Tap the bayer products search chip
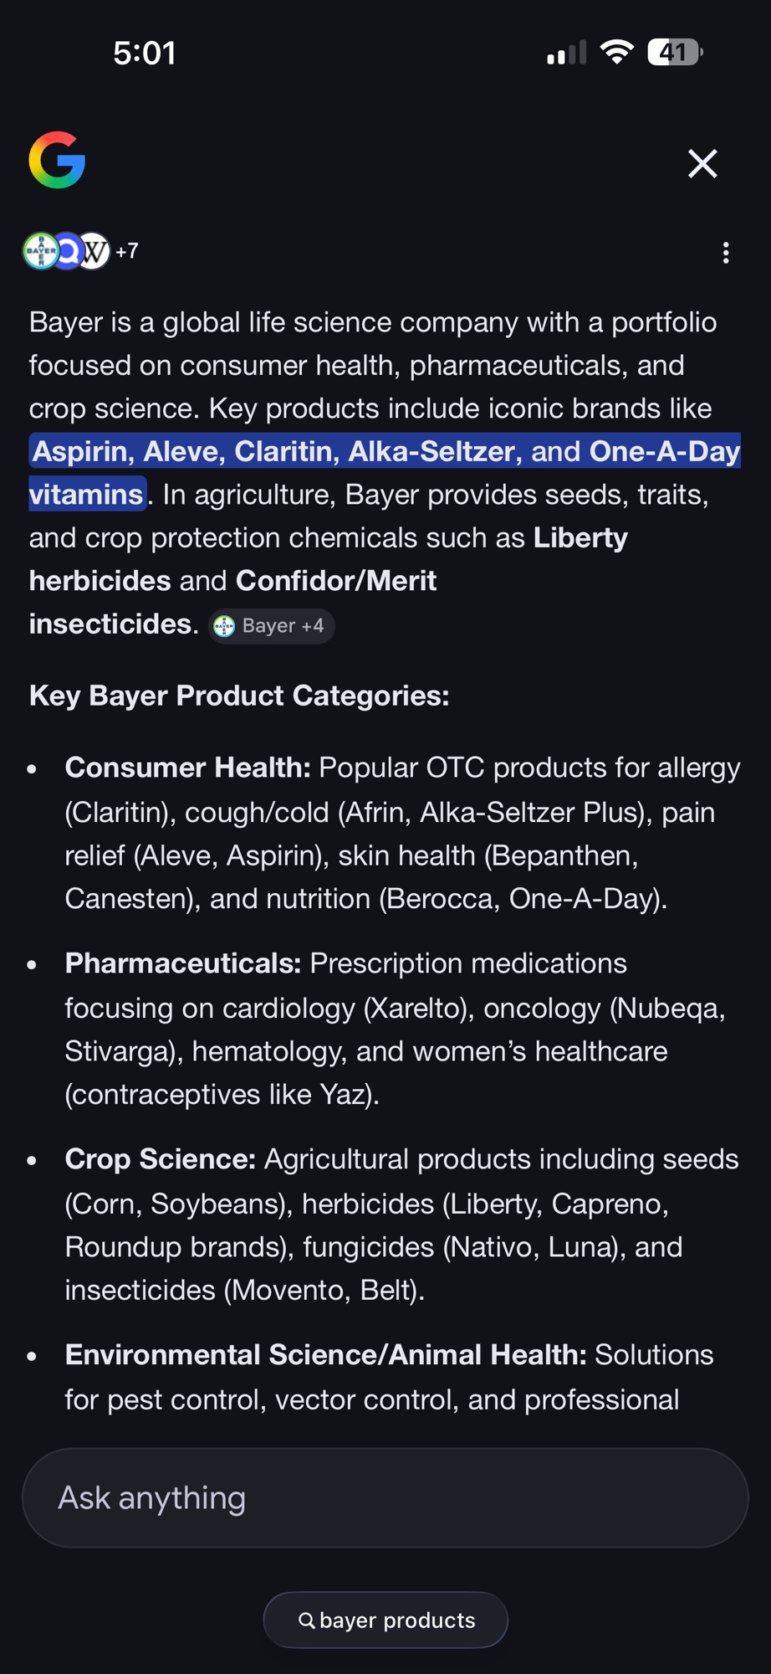This screenshot has height=1674, width=771. [x=385, y=1620]
